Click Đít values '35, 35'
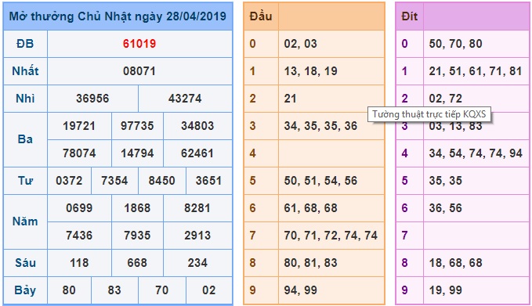Viewport: 532px width, 306px height. [x=446, y=181]
